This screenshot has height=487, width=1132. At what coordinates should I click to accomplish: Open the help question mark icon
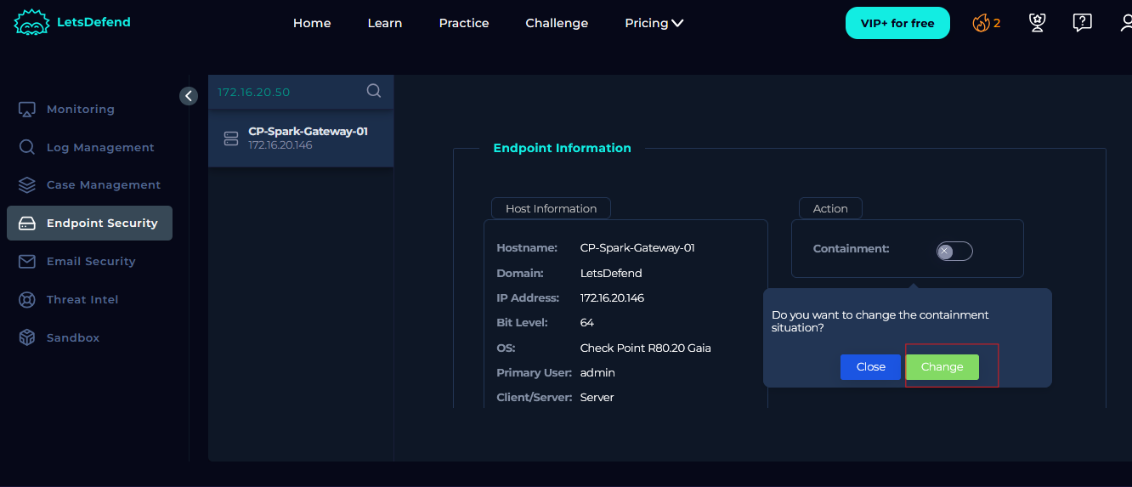click(1082, 23)
